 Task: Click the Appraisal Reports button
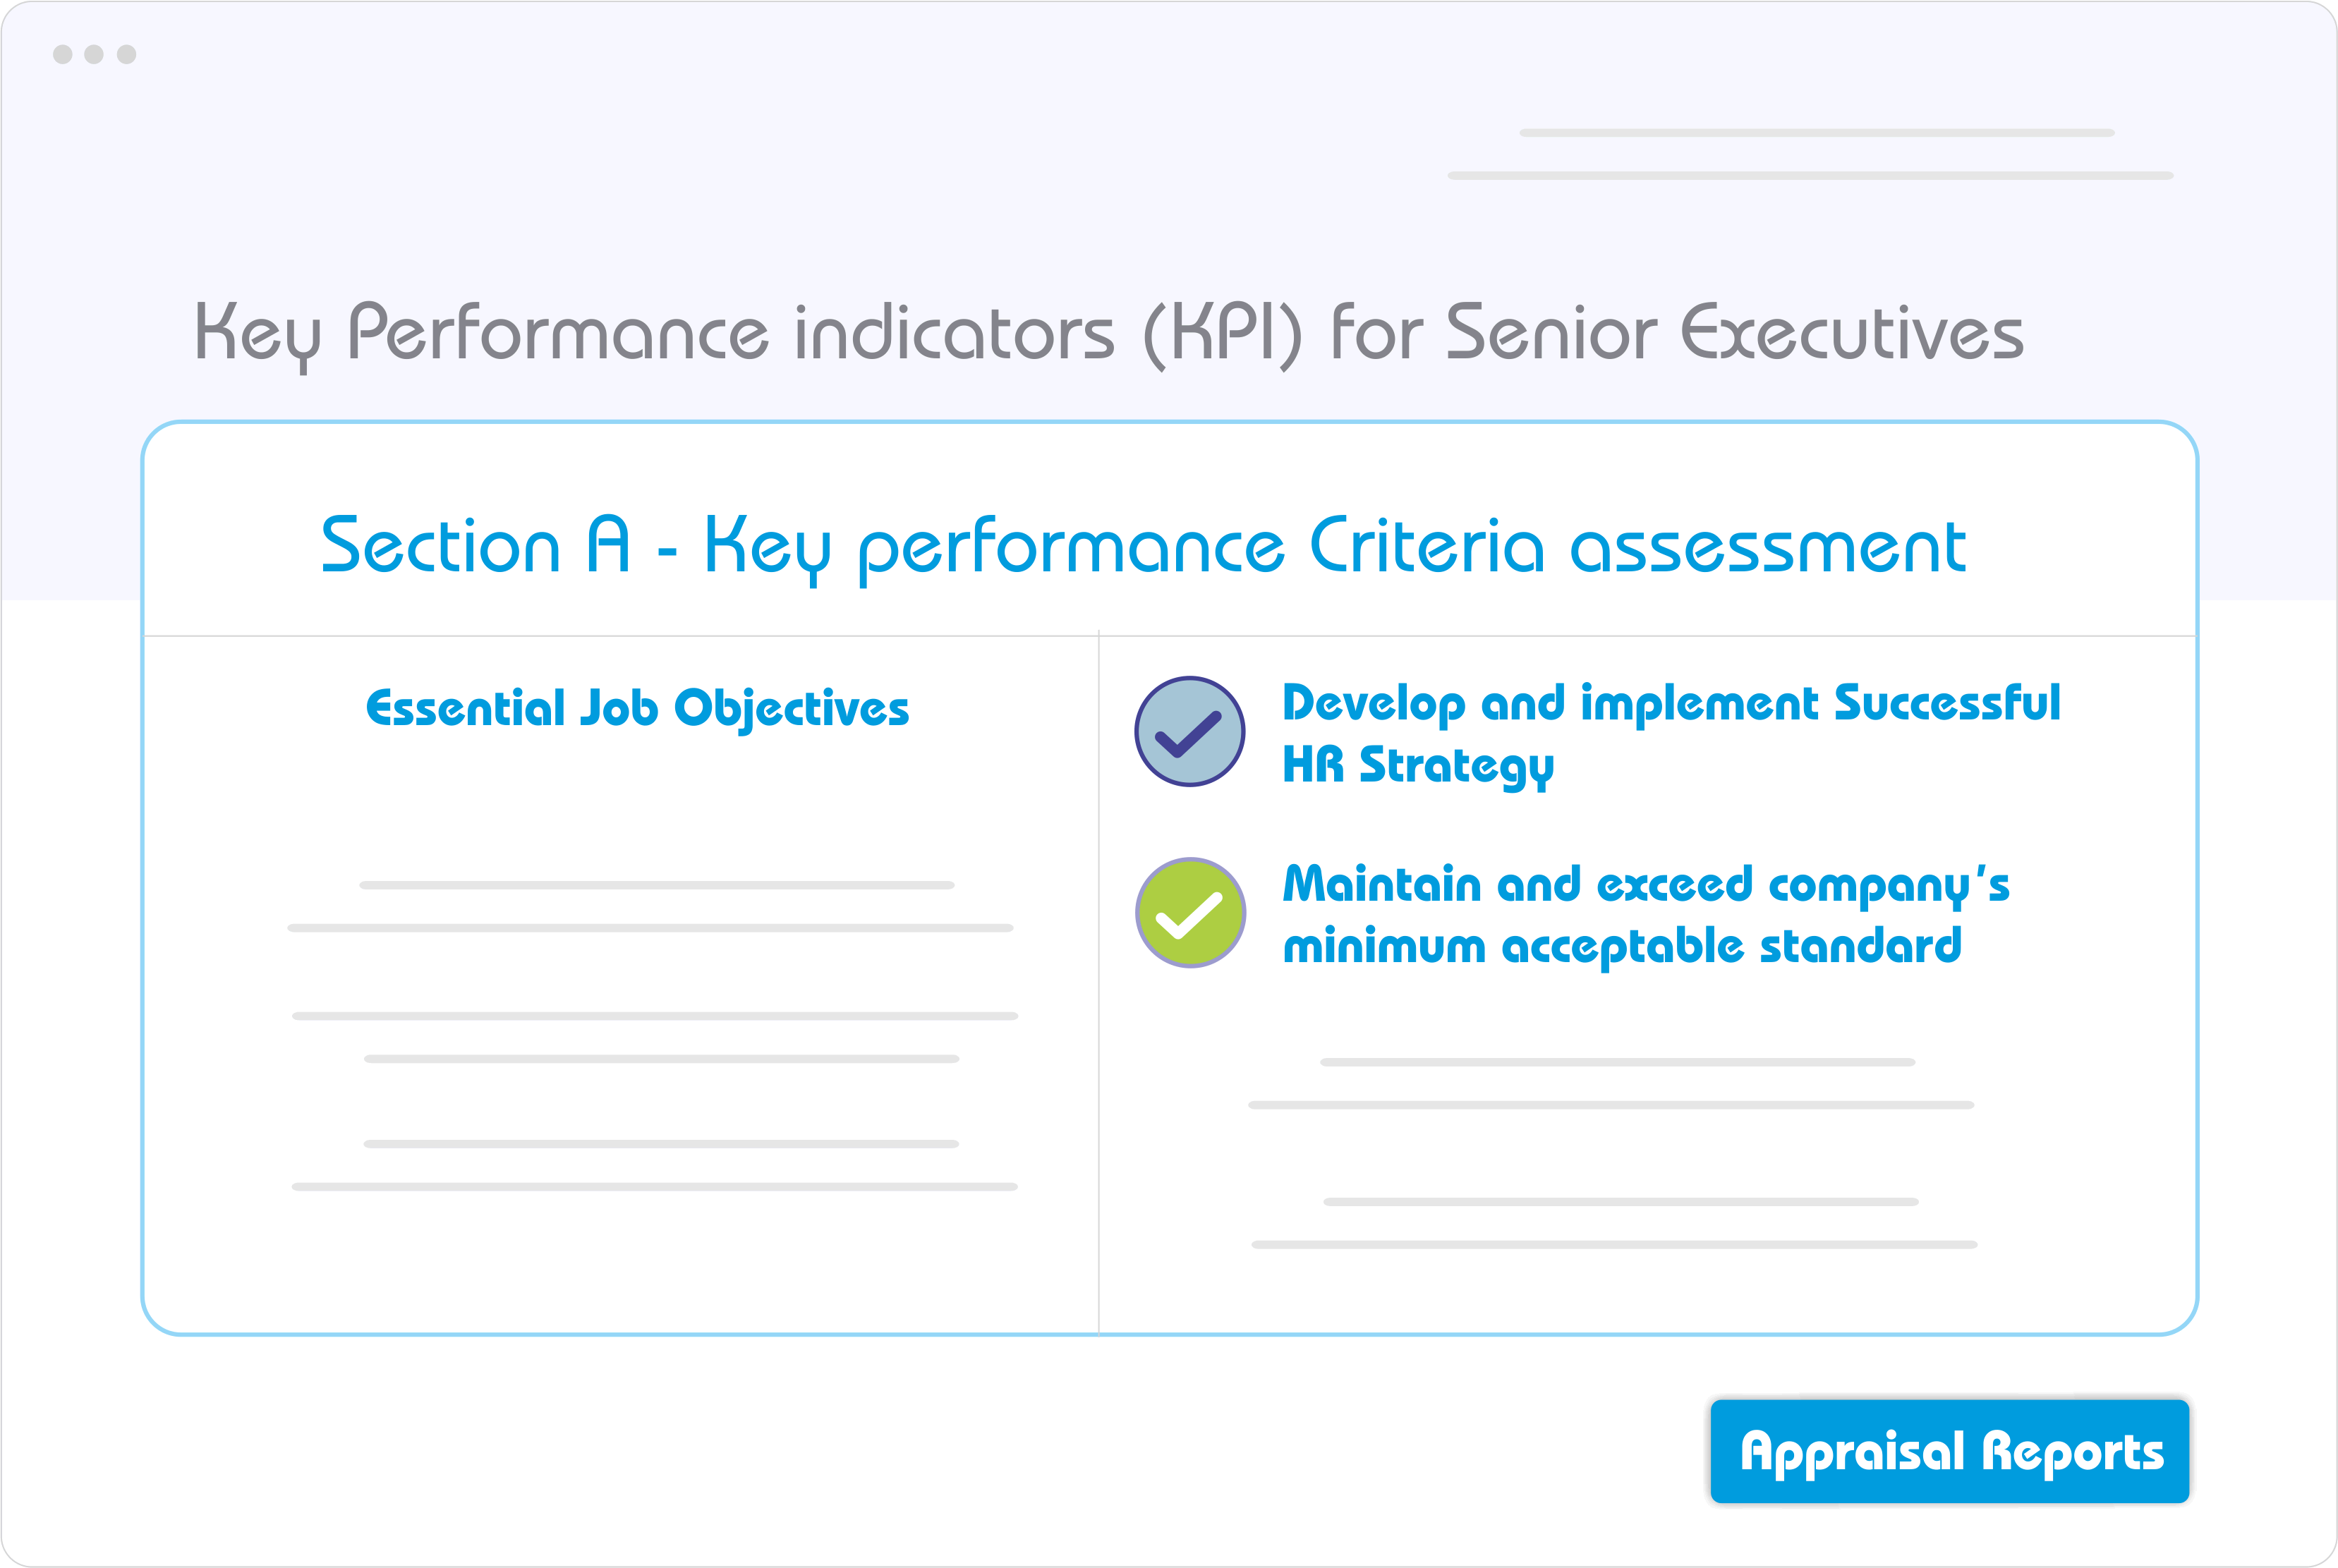point(1949,1451)
